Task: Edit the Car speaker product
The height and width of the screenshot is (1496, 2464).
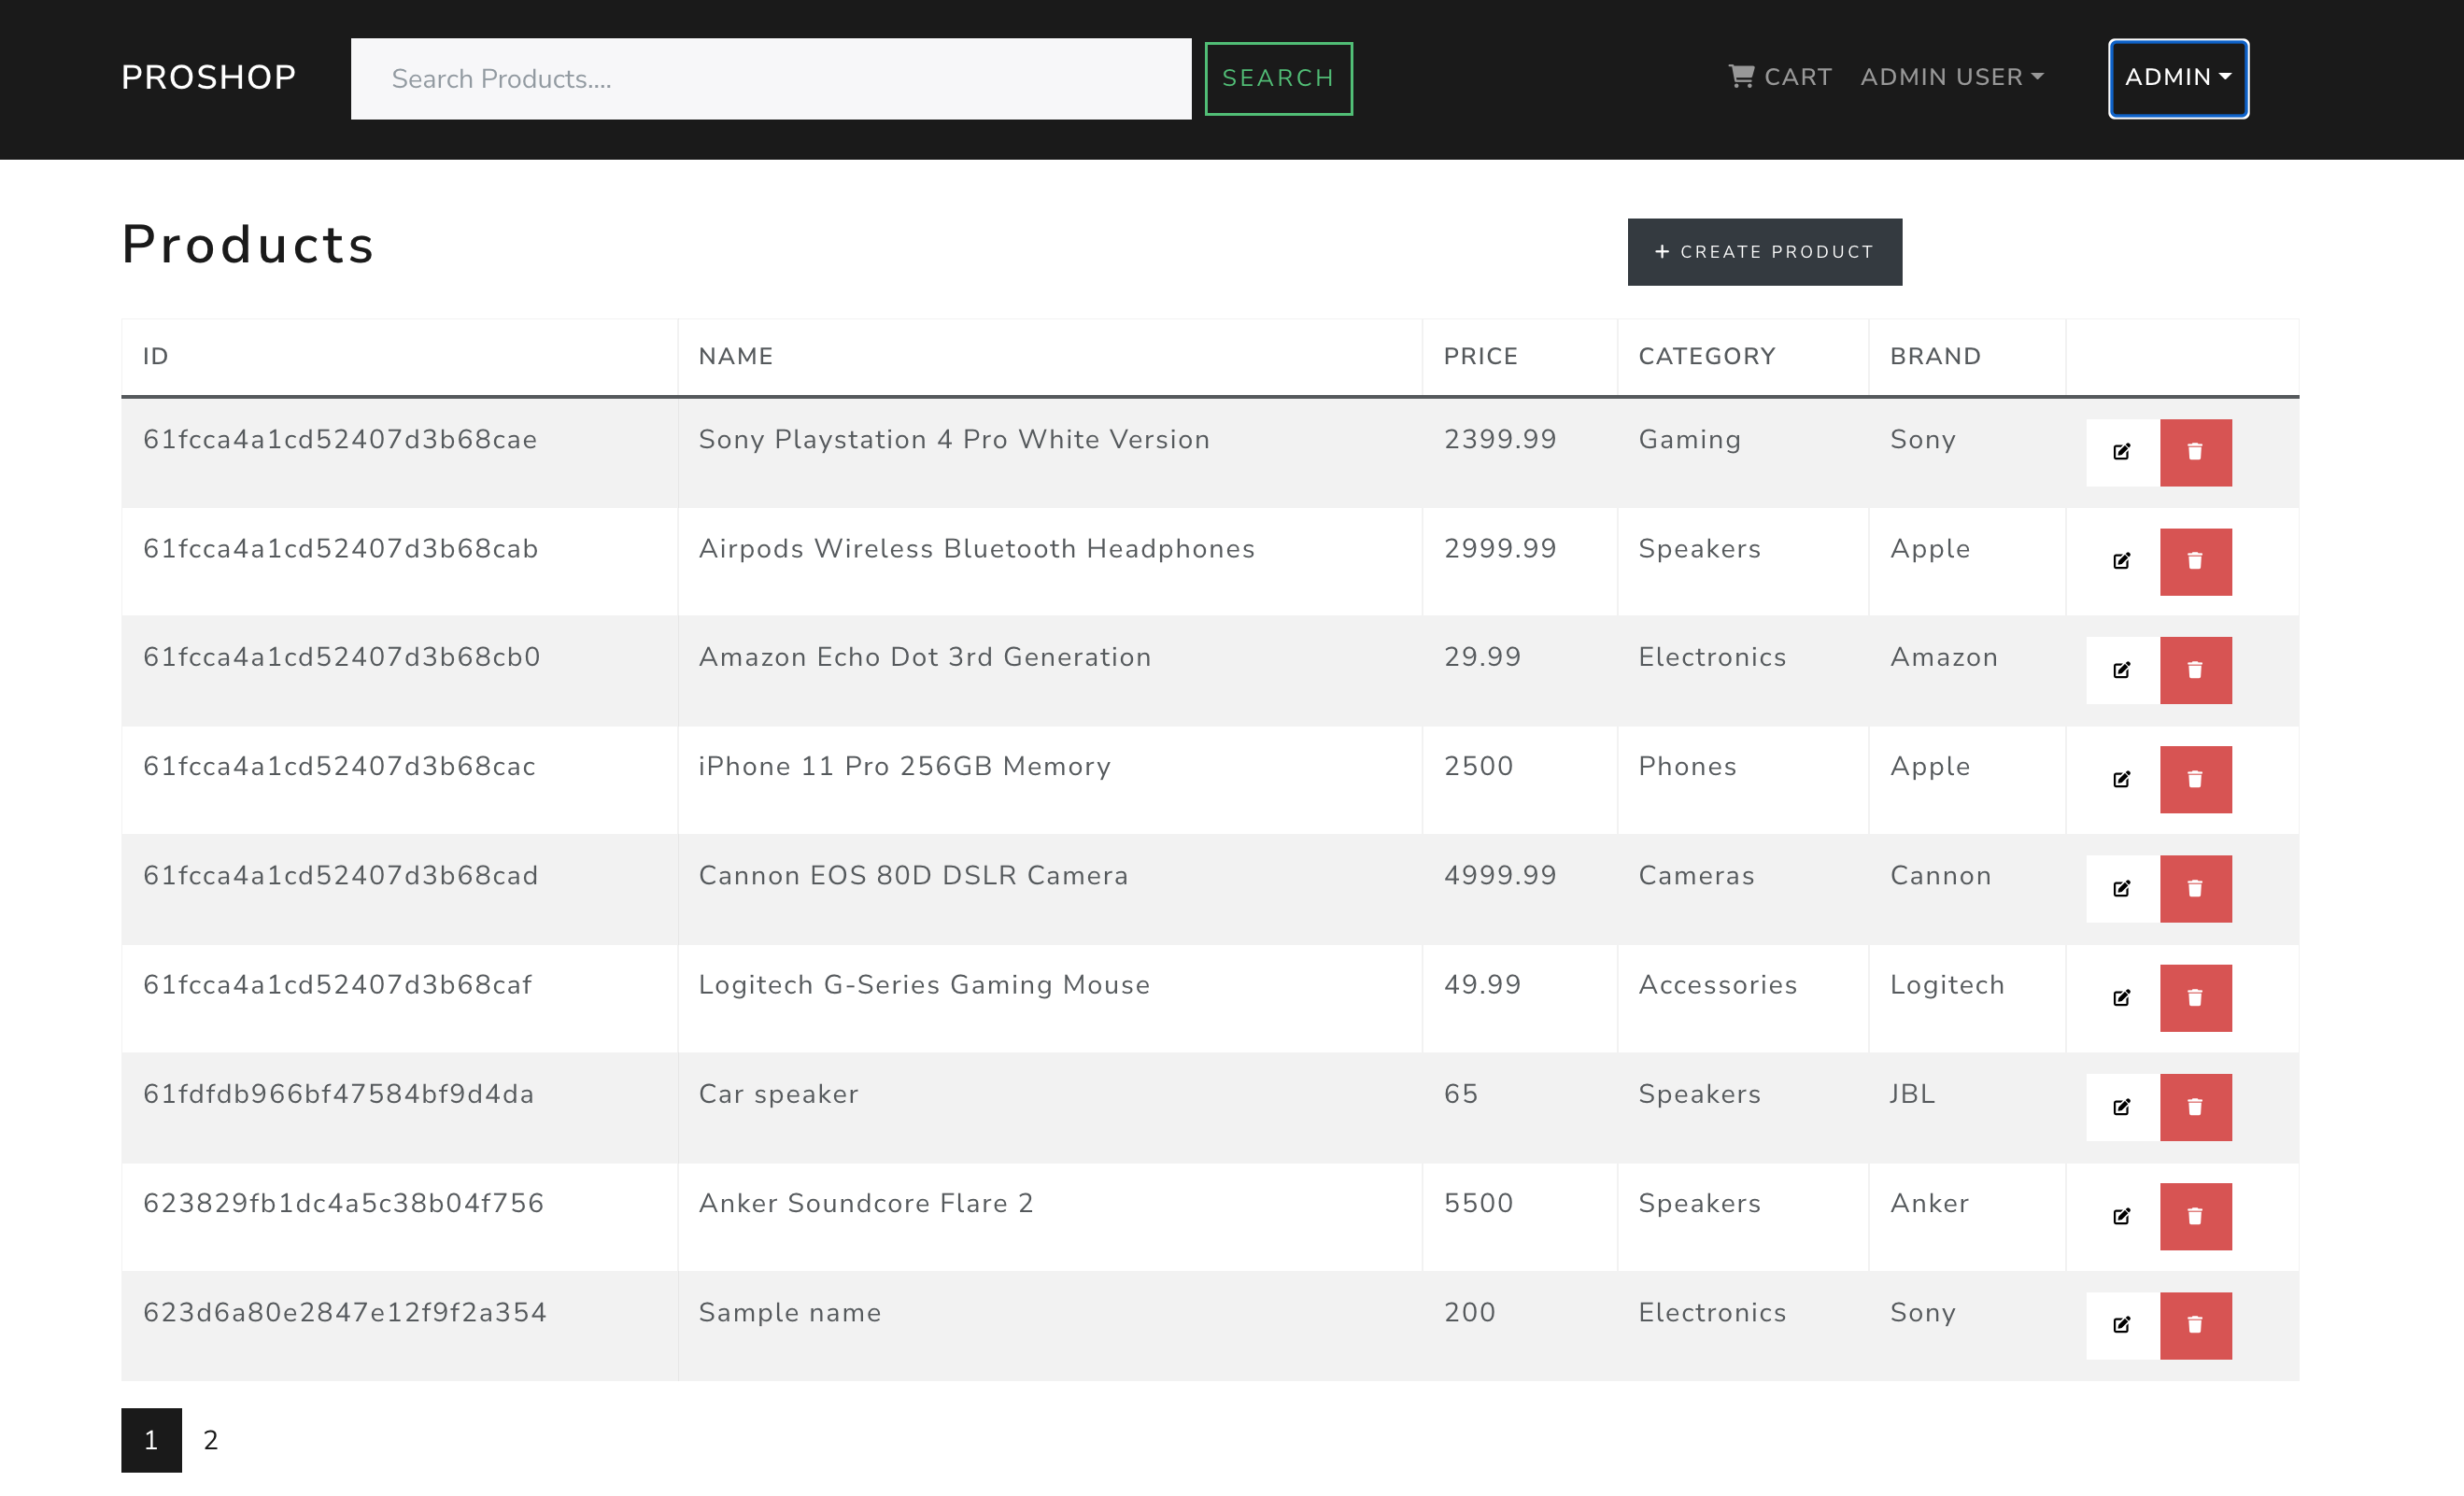Action: (x=2122, y=1107)
